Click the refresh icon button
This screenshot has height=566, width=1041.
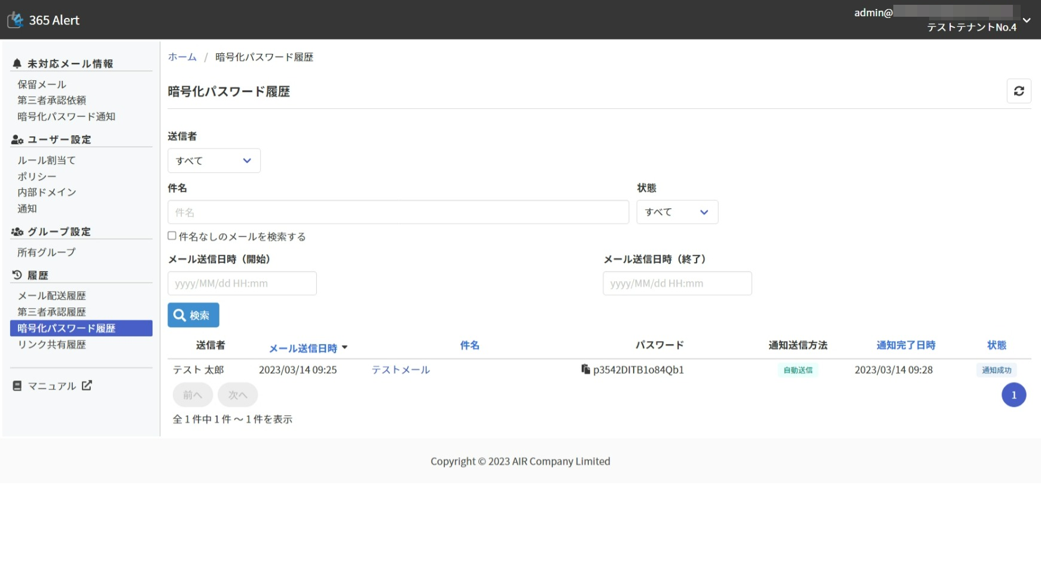1019,91
